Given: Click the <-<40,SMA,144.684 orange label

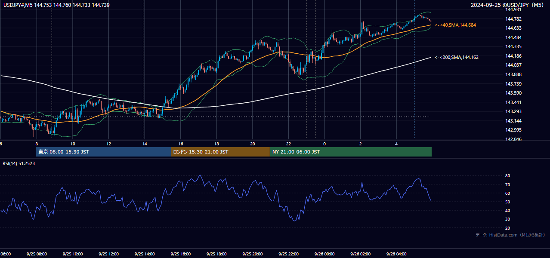Looking at the screenshot, I should (x=455, y=25).
